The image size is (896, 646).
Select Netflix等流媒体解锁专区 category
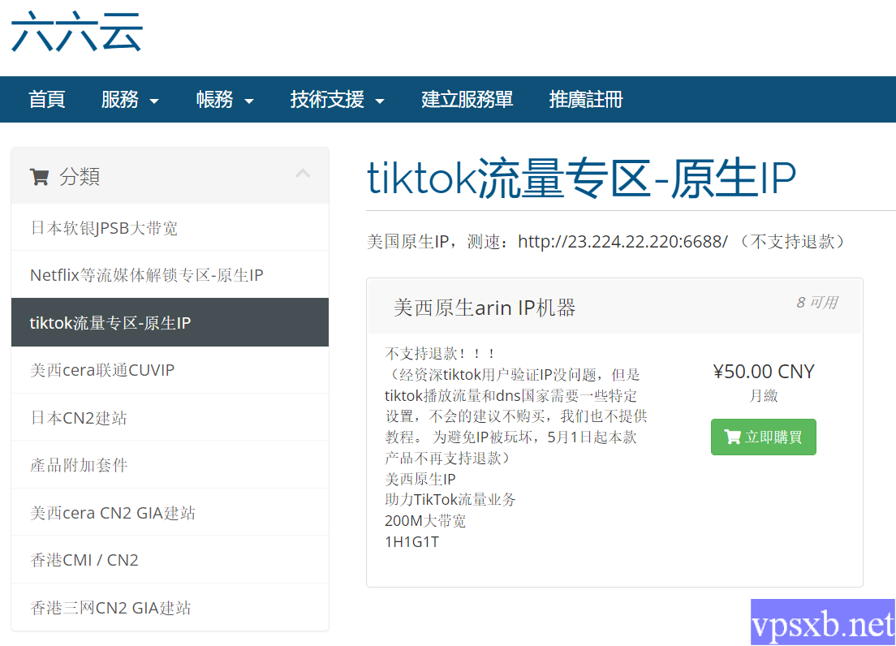[146, 275]
